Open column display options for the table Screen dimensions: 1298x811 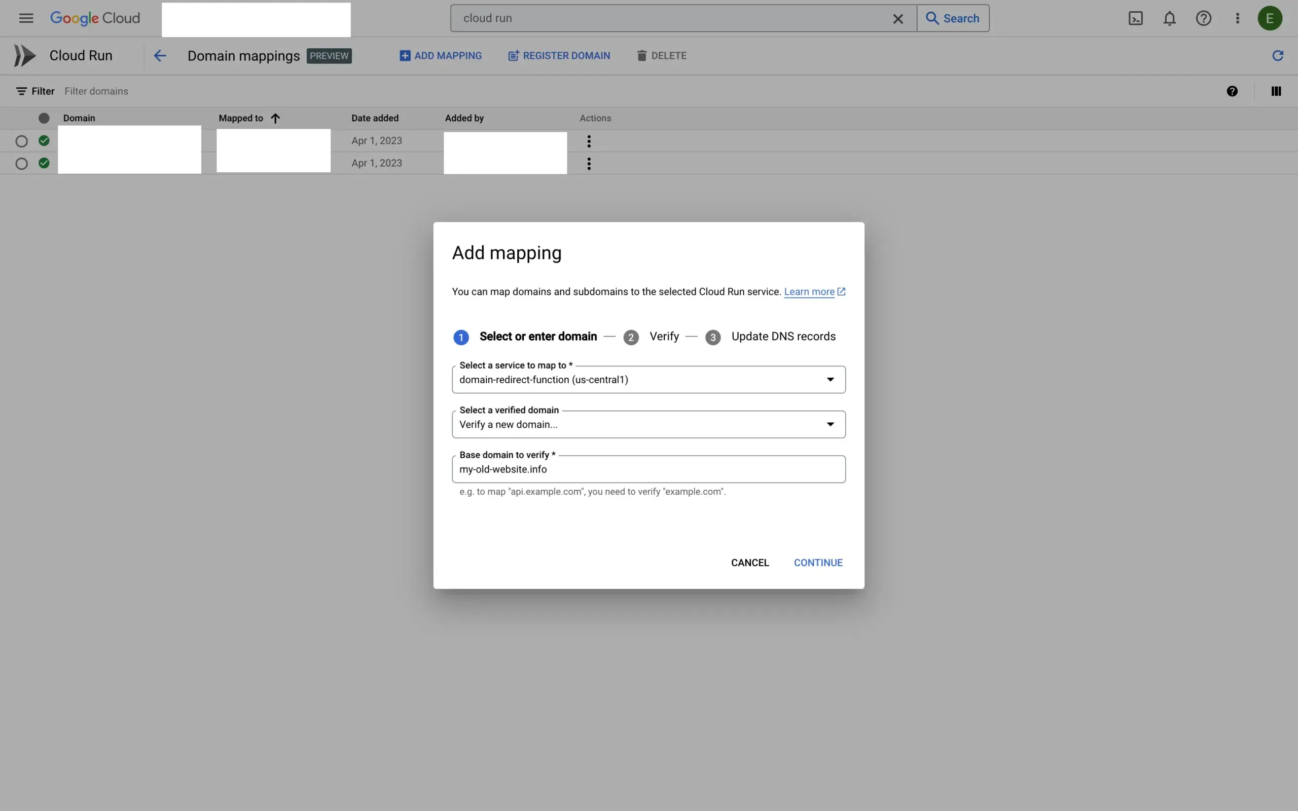(1276, 91)
